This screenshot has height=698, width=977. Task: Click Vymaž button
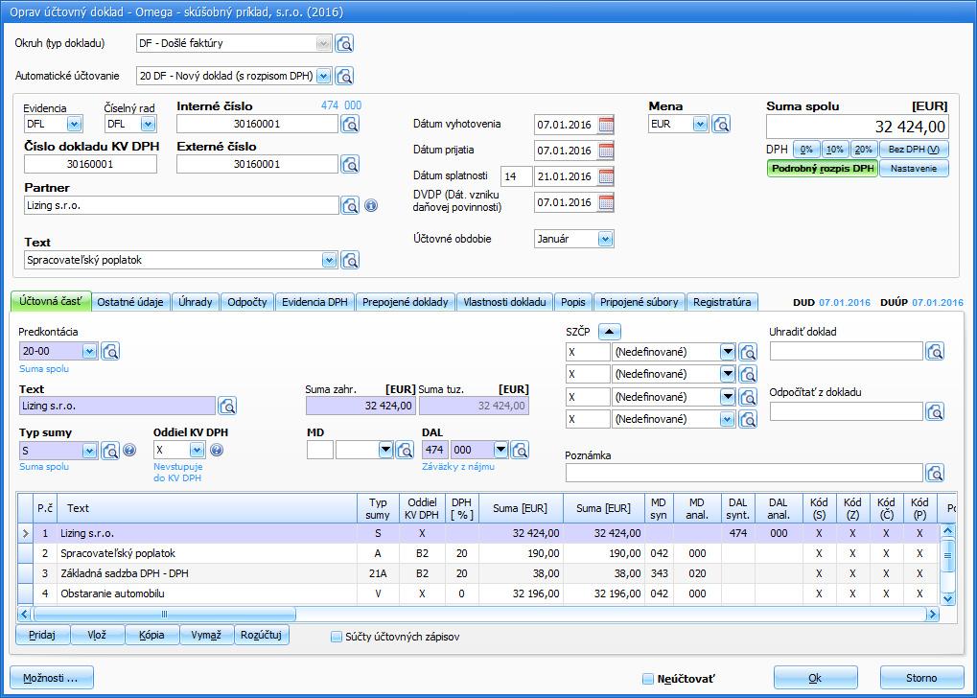click(x=206, y=635)
